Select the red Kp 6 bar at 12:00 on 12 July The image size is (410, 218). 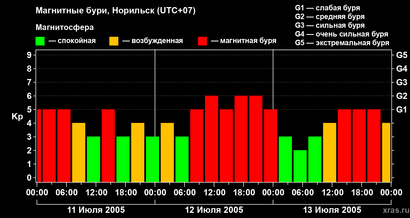click(x=212, y=139)
